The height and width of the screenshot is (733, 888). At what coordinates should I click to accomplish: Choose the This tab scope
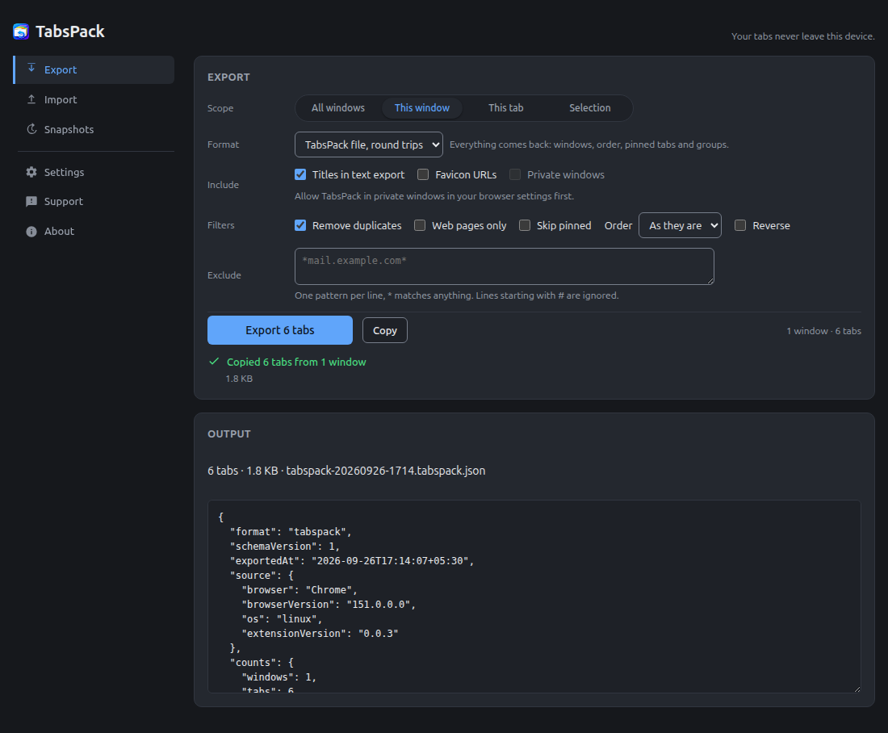click(505, 107)
